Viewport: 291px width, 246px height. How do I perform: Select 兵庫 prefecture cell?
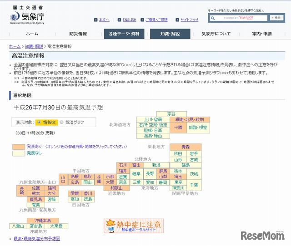pos(99,179)
